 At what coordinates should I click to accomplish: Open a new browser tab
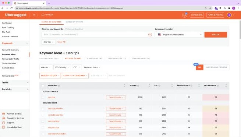[49, 3]
